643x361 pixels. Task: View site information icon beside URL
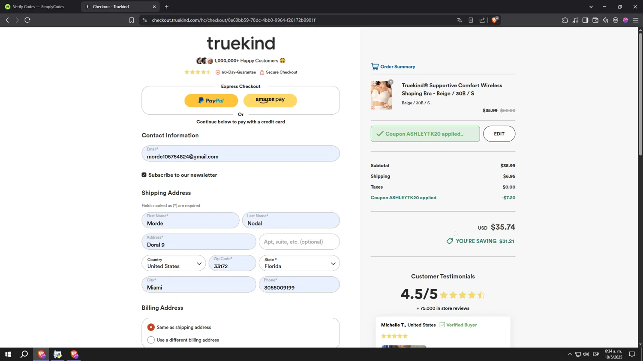click(x=144, y=20)
